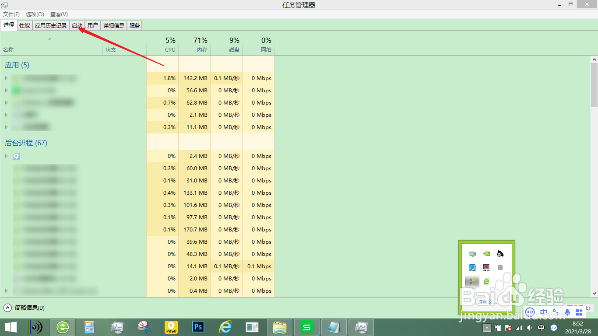Expand the background process using 0.4 MB
Image resolution: width=598 pixels, height=336 pixels.
point(6,291)
